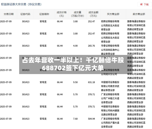The width and height of the screenshot is (152, 129).
Task: Click the 504.94 amount cell
Action: pyautogui.click(x=92, y=119)
